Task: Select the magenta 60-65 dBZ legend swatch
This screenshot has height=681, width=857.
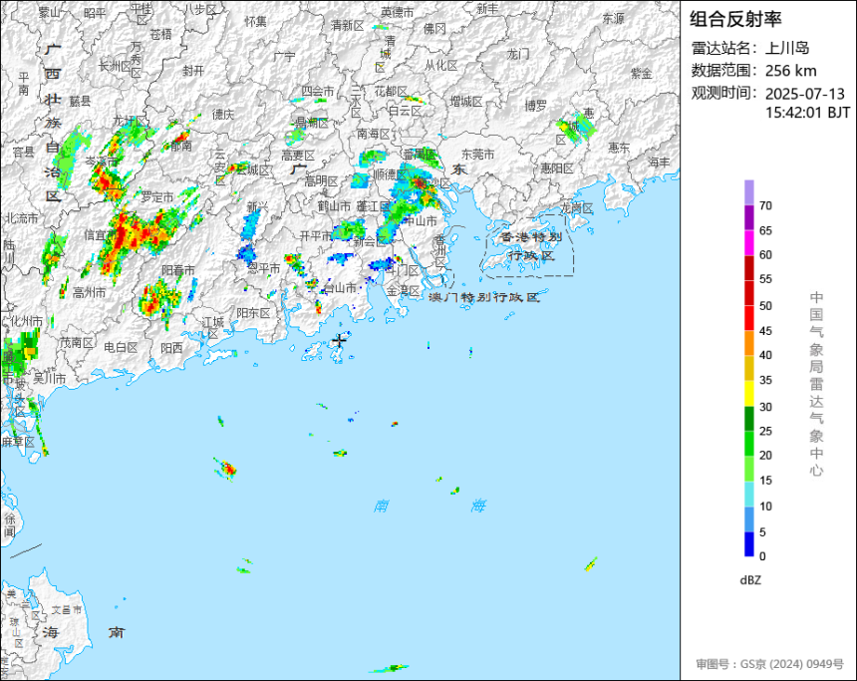Action: click(x=748, y=243)
